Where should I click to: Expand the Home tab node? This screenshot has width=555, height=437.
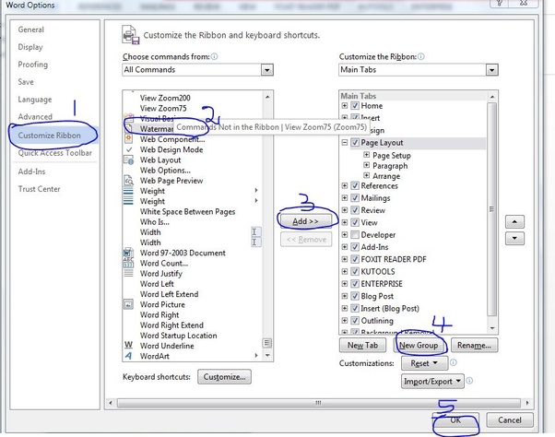coord(345,106)
